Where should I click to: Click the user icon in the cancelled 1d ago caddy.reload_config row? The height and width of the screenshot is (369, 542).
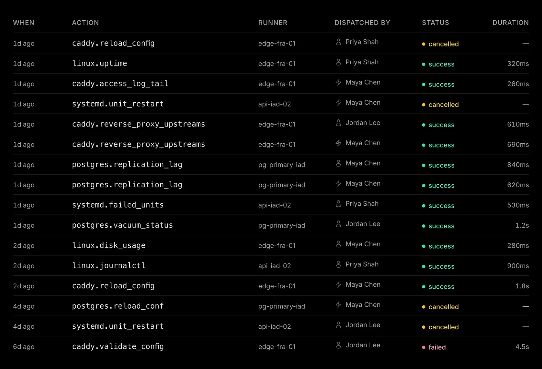pyautogui.click(x=338, y=42)
